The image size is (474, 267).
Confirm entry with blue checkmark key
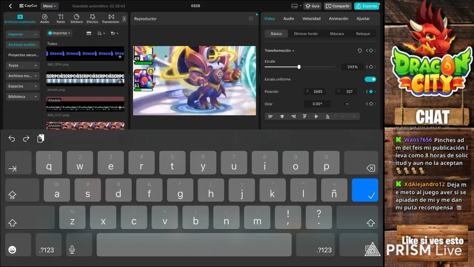pyautogui.click(x=365, y=190)
